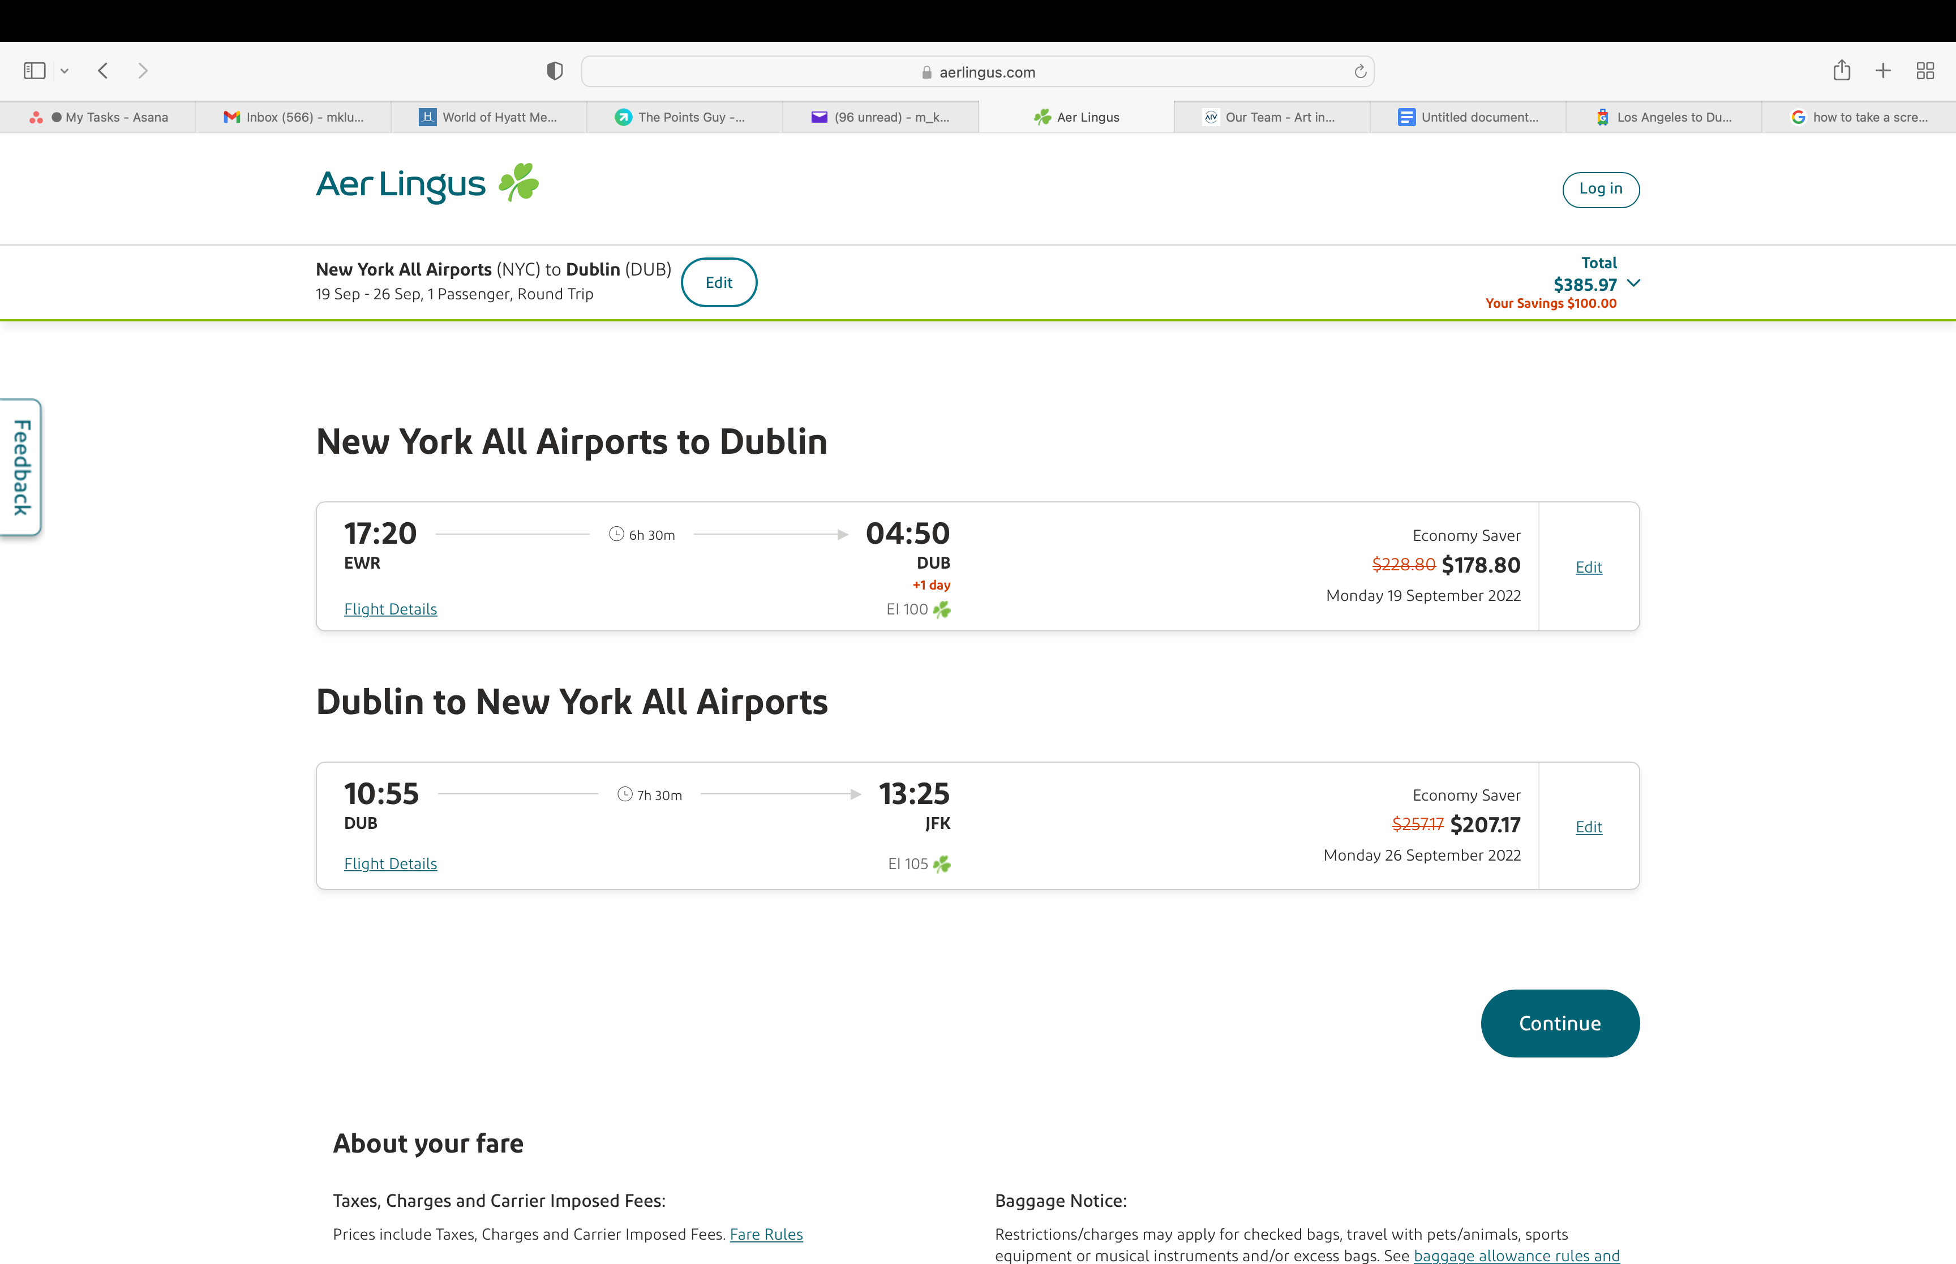This screenshot has height=1264, width=1956.
Task: Click the Aer Lingus shamrock logo
Action: (519, 182)
